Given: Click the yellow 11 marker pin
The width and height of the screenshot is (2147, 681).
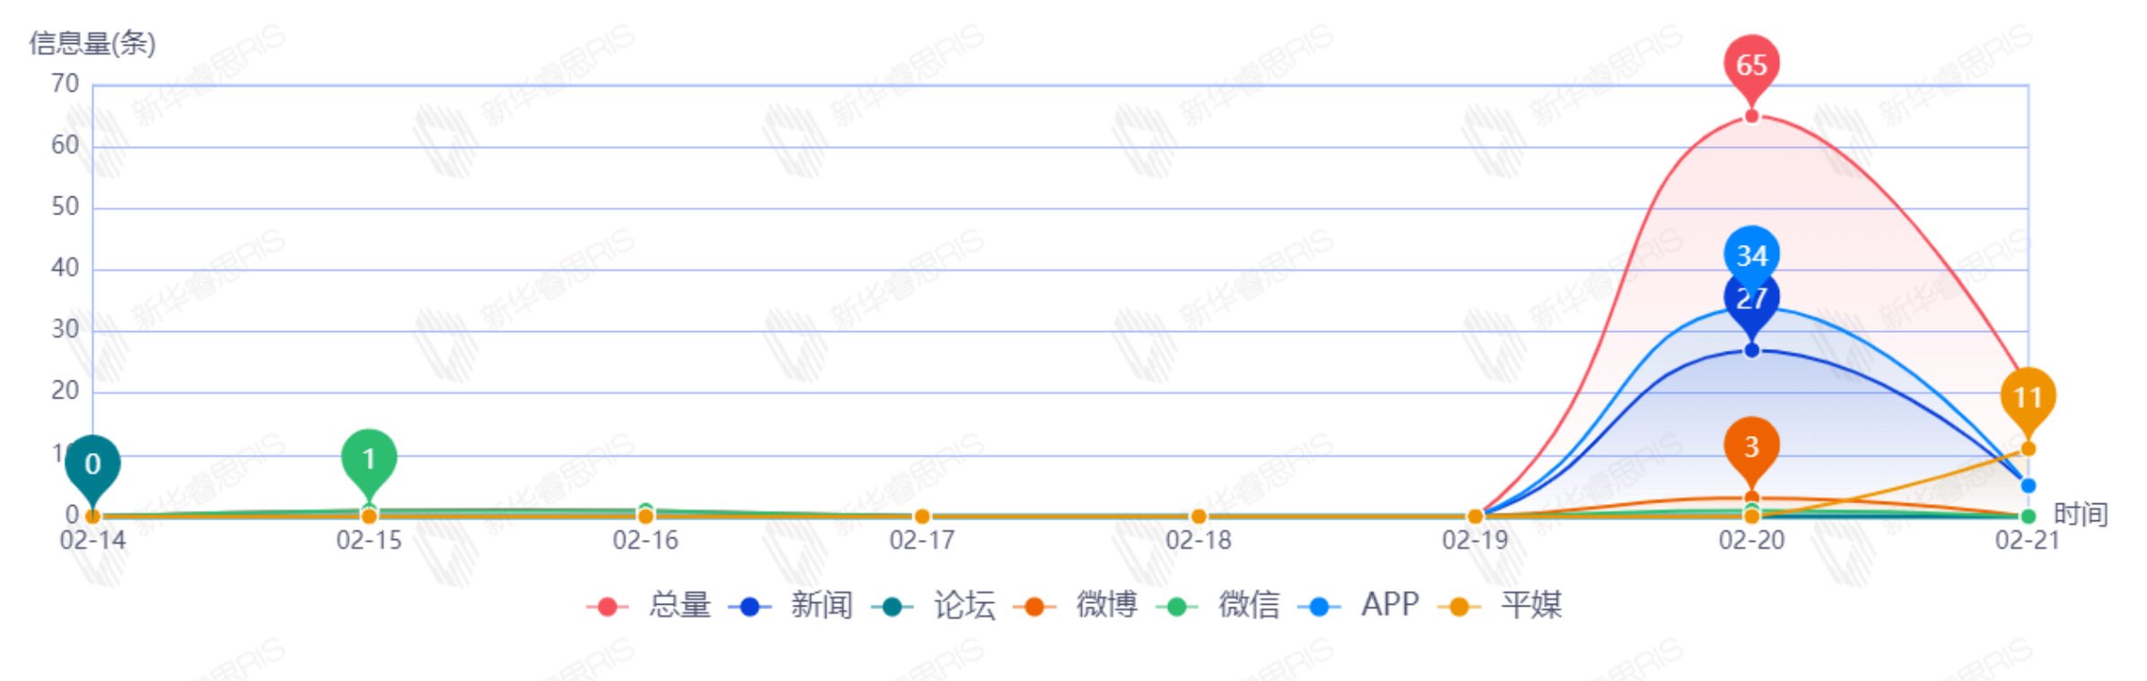Looking at the screenshot, I should point(2028,397).
